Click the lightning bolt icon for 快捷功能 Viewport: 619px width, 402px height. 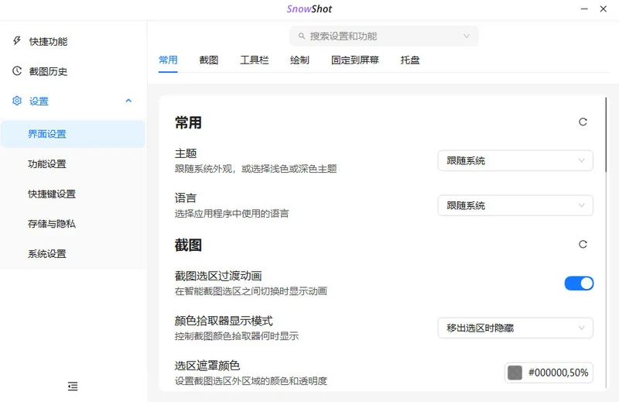click(x=17, y=41)
